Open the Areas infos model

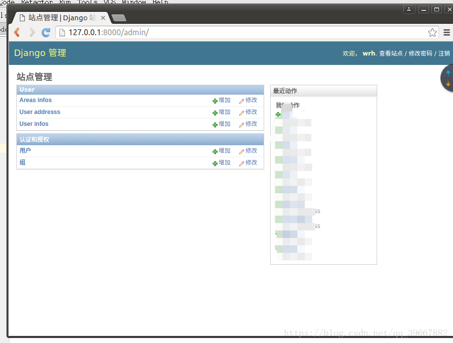click(x=36, y=100)
